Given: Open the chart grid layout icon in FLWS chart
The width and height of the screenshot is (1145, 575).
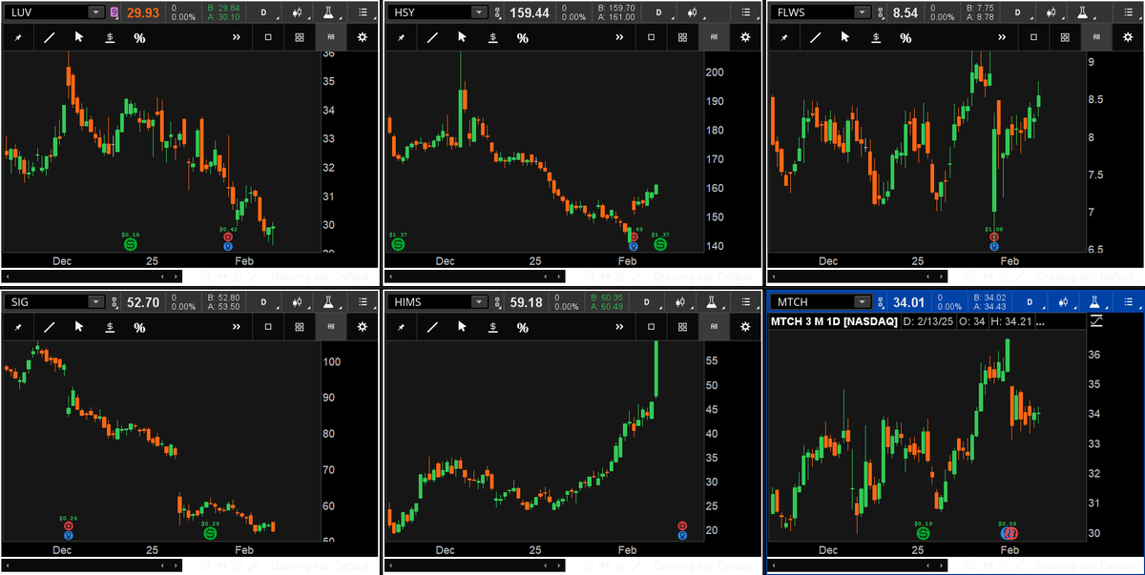Looking at the screenshot, I should (1064, 37).
